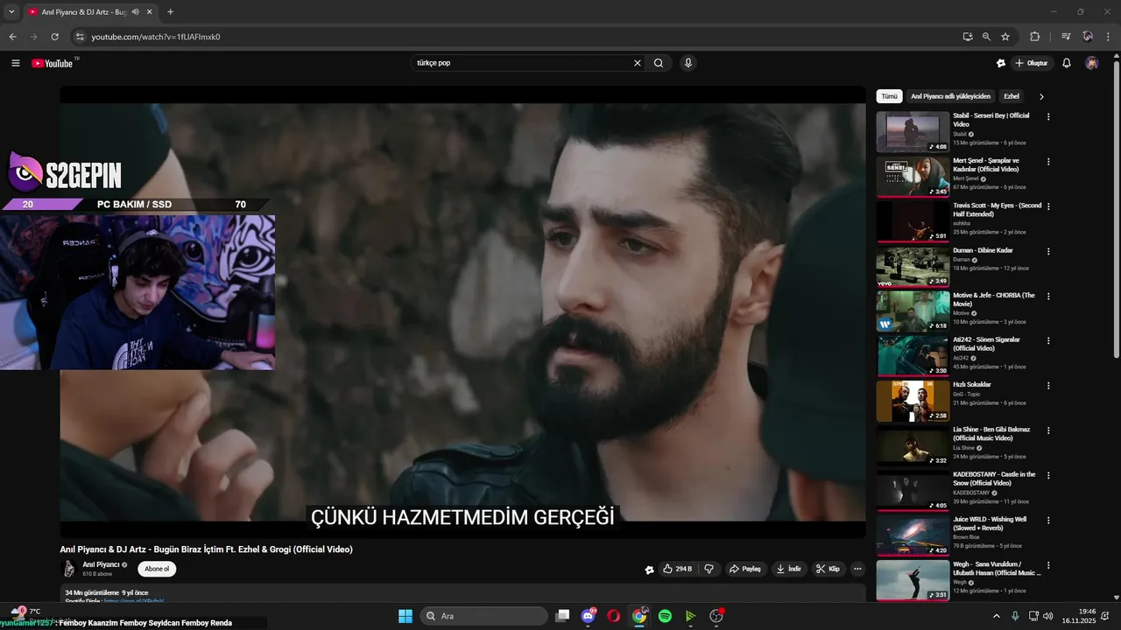Create a clip with Klip button
The image size is (1121, 630).
pos(828,569)
